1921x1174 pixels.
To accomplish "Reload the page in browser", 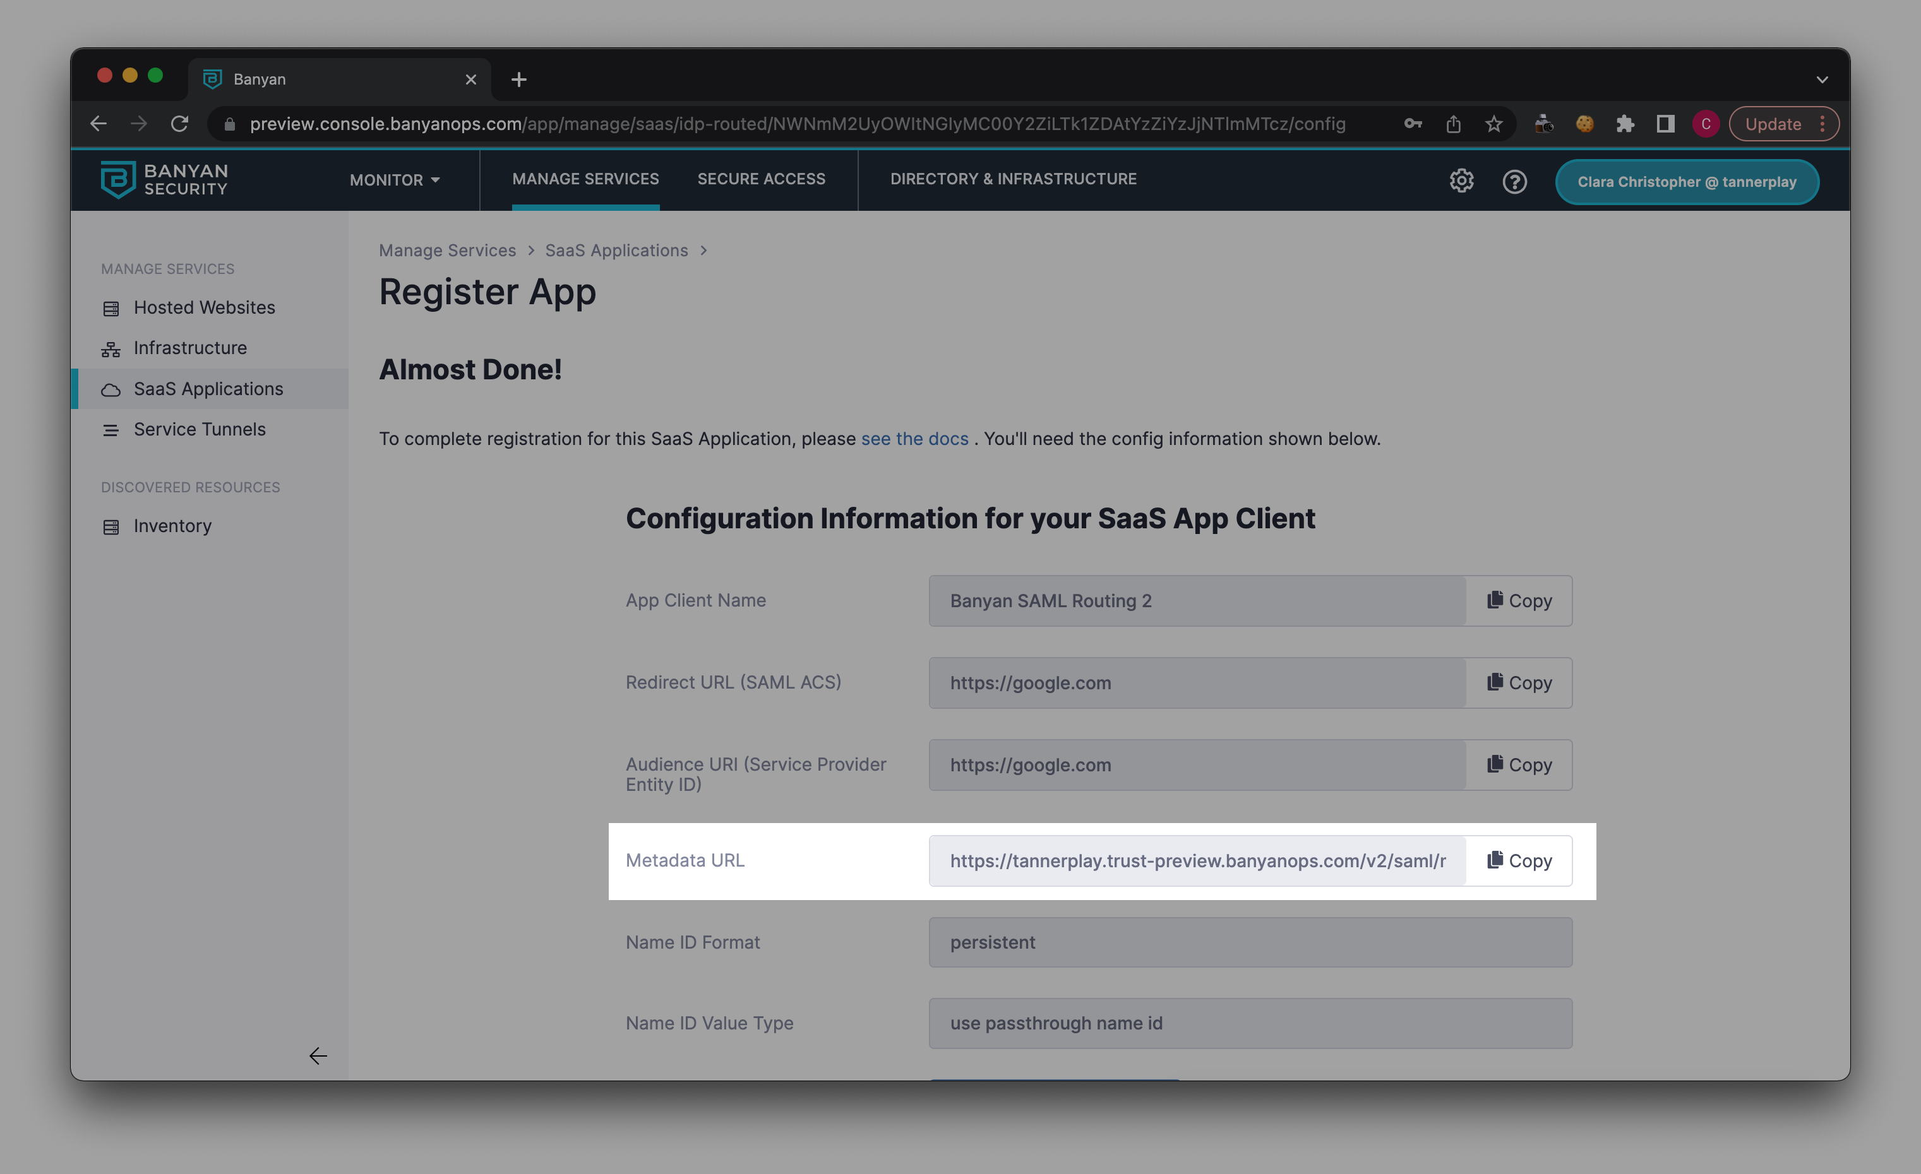I will [x=179, y=124].
